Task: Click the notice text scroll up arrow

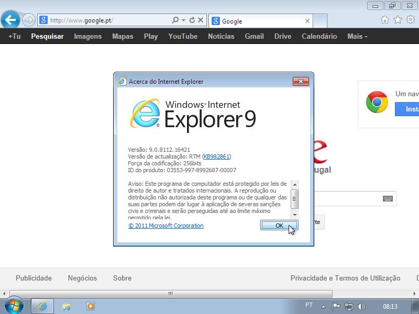Action: (x=295, y=185)
